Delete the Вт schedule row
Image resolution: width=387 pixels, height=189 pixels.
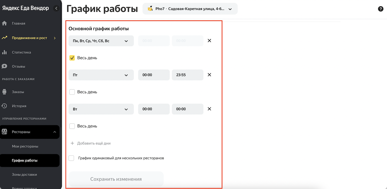pyautogui.click(x=209, y=109)
